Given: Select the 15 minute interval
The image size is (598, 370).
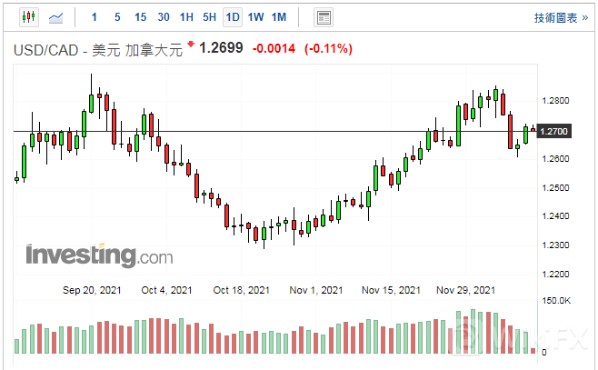Looking at the screenshot, I should click(140, 17).
